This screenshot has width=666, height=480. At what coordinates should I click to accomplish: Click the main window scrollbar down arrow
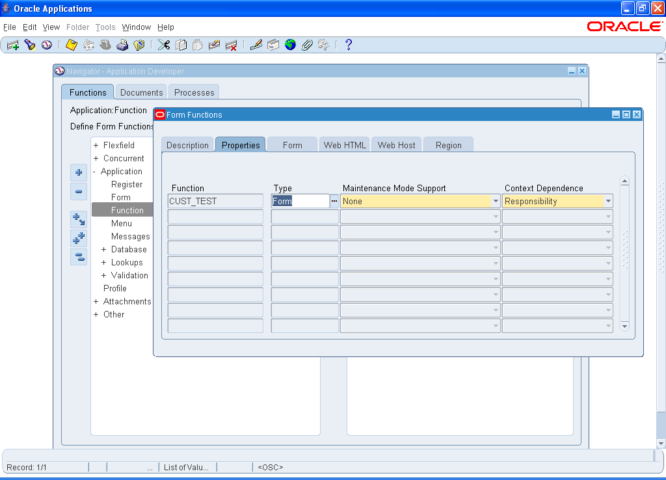661,444
